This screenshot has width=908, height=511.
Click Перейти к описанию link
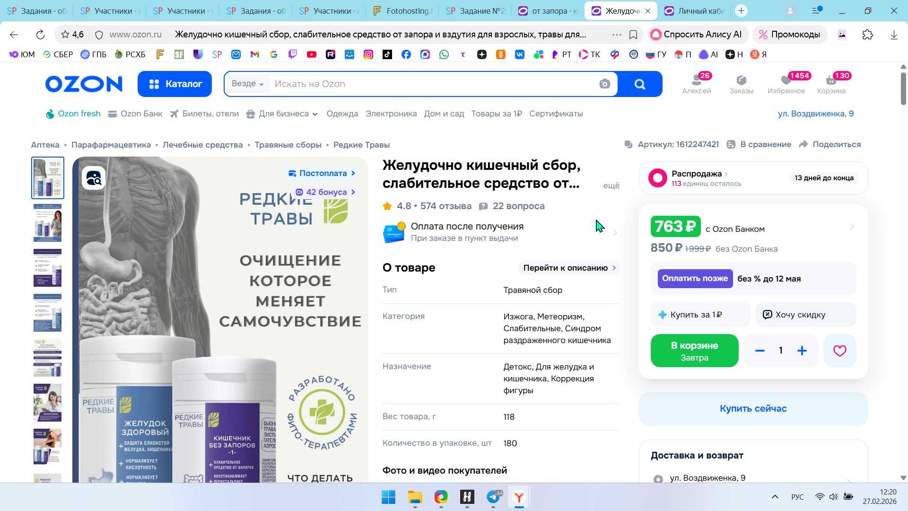coord(569,268)
